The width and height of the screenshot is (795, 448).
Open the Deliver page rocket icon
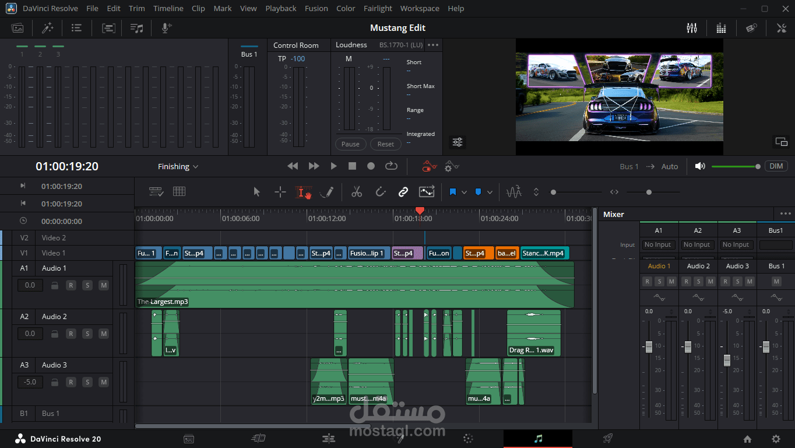pyautogui.click(x=607, y=439)
